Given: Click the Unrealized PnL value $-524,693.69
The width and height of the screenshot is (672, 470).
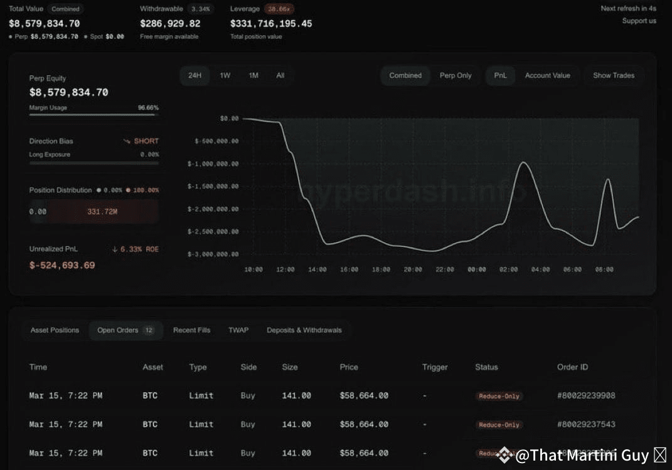Looking at the screenshot, I should click(62, 265).
